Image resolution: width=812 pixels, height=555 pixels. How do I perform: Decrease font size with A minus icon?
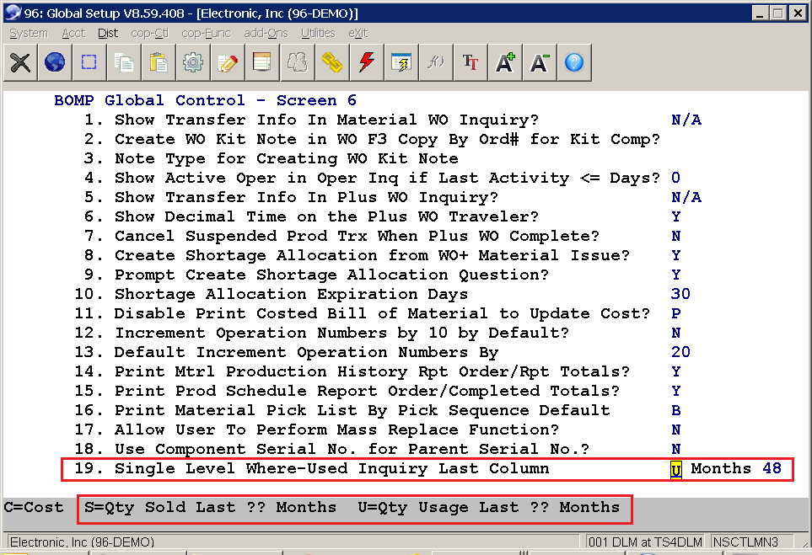(540, 63)
